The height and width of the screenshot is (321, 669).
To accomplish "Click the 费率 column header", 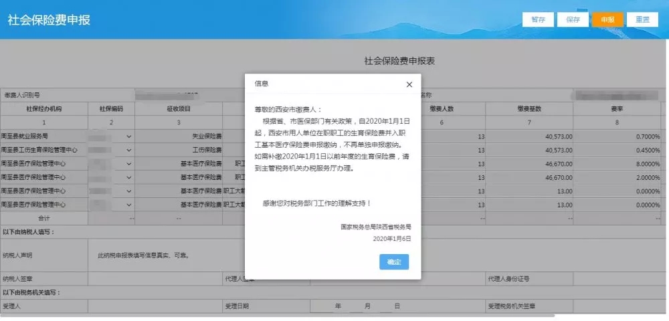I will 617,108.
